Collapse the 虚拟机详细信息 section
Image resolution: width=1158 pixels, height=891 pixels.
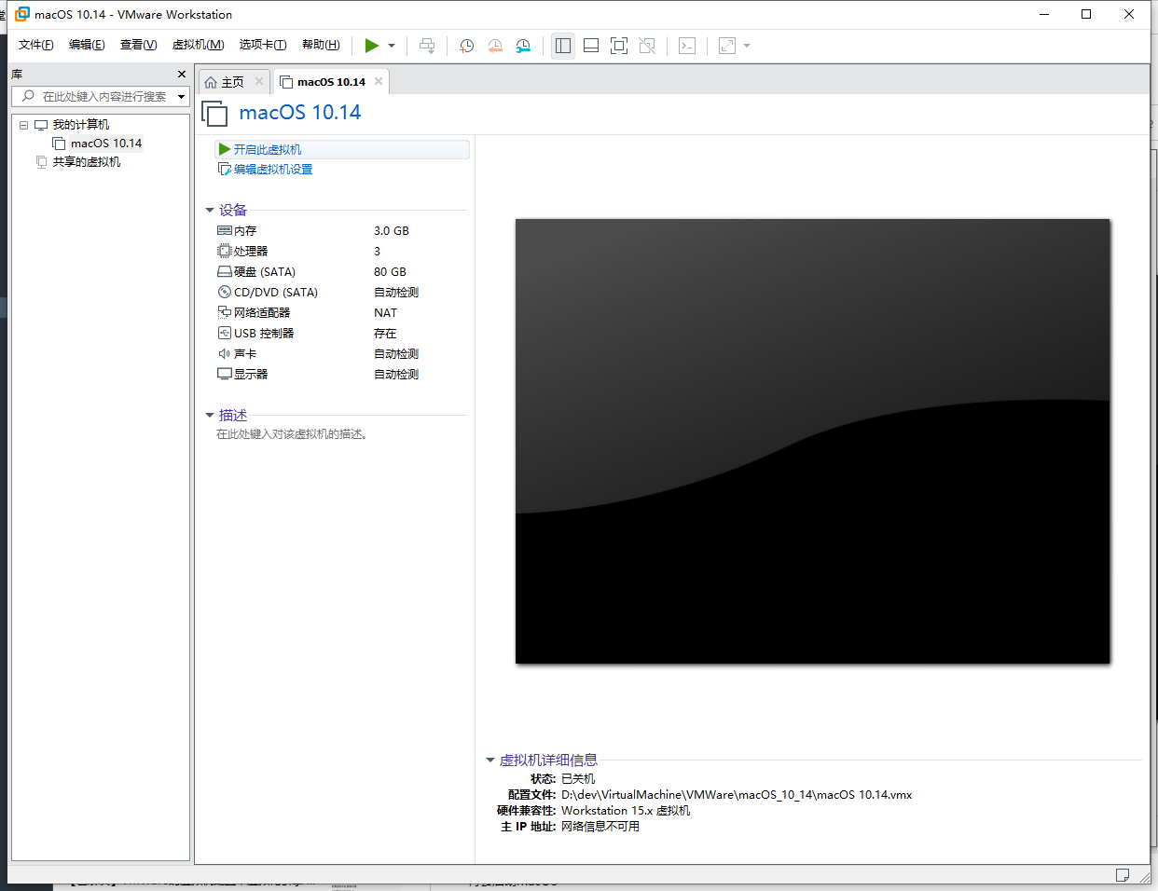(x=490, y=761)
